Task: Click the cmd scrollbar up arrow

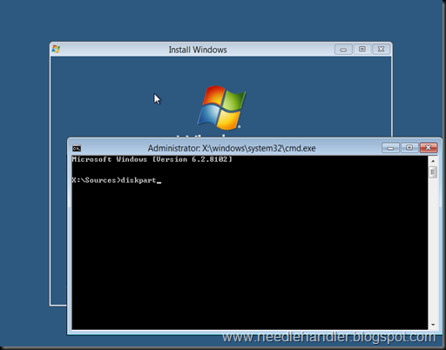Action: coord(433,161)
